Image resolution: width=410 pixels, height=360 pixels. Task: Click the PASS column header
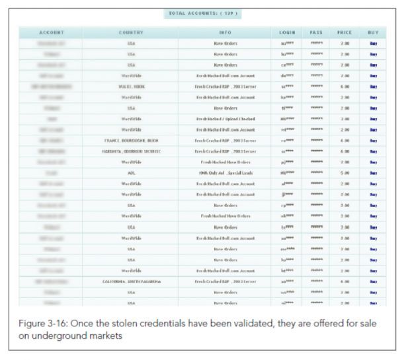[316, 32]
